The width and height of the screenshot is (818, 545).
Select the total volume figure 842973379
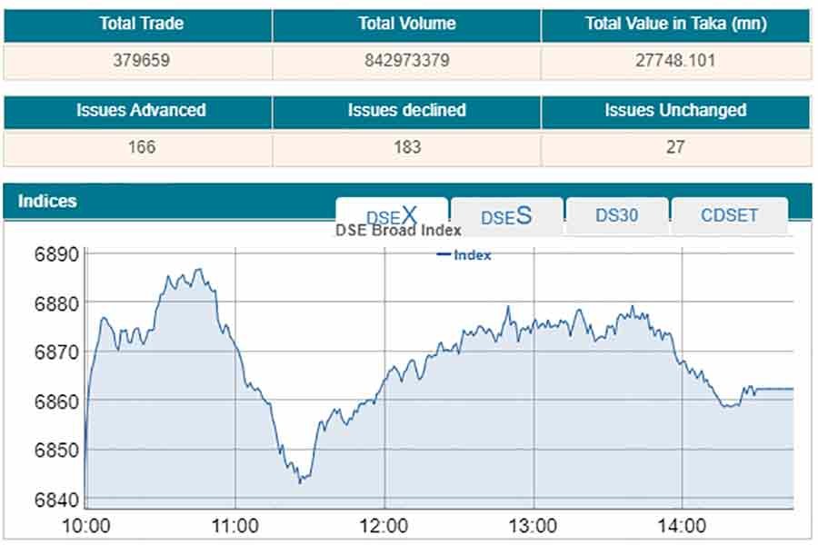(406, 61)
